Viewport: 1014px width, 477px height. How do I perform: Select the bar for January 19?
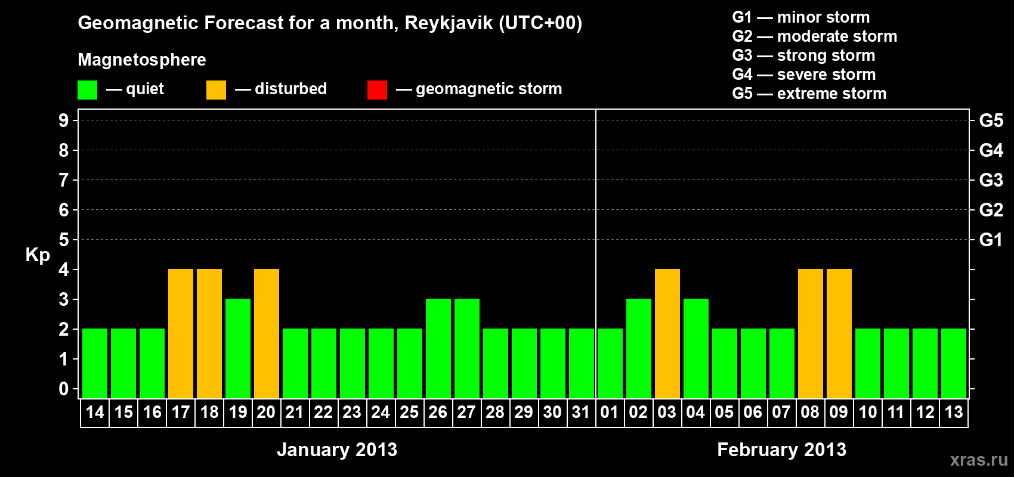tap(238, 348)
